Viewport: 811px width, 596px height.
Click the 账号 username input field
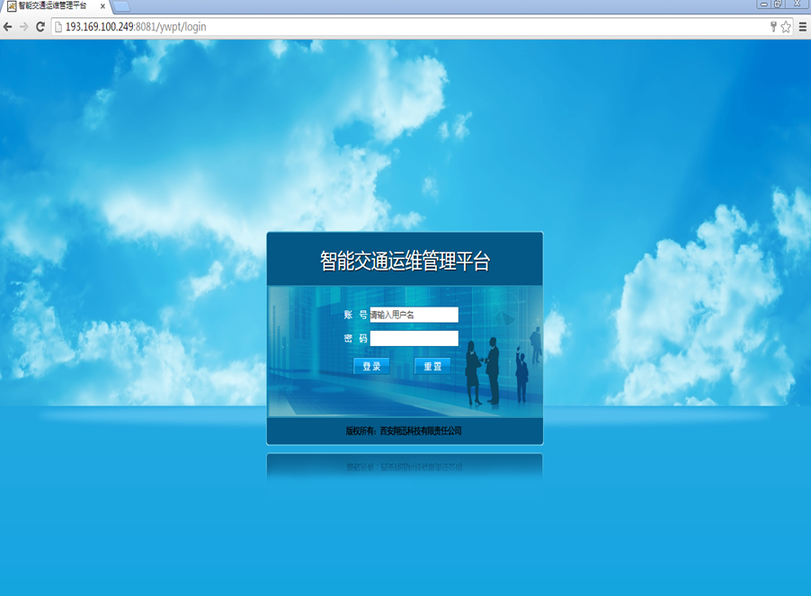414,315
